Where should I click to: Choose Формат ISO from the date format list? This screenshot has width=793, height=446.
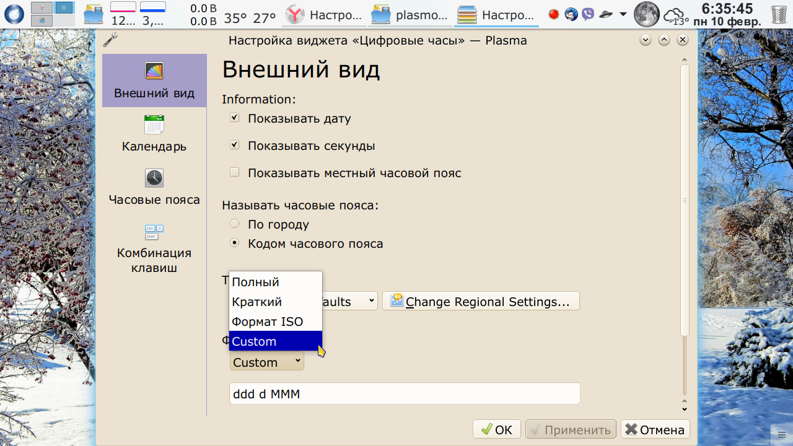click(x=276, y=321)
